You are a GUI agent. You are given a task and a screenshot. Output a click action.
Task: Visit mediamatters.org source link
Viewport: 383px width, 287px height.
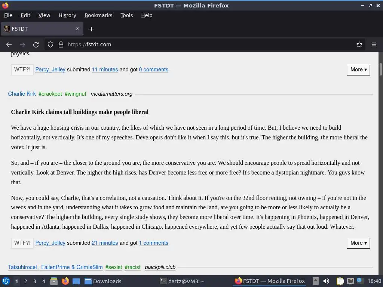pyautogui.click(x=111, y=94)
